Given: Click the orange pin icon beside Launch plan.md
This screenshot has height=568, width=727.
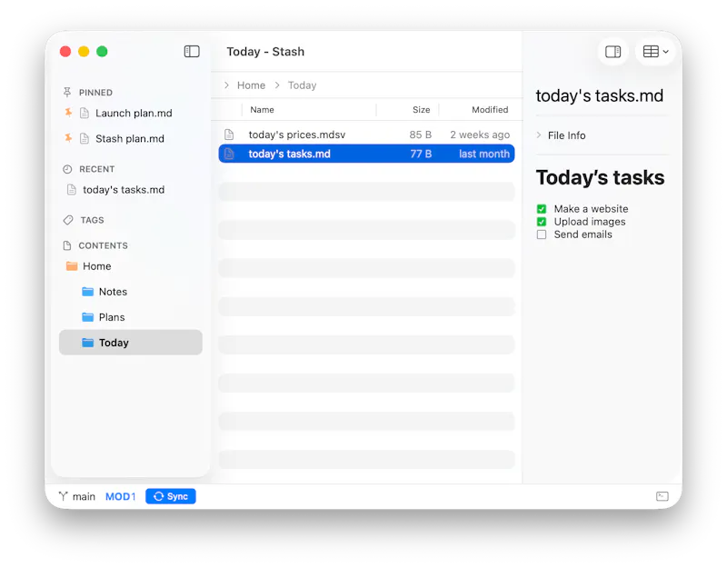Looking at the screenshot, I should (x=69, y=113).
